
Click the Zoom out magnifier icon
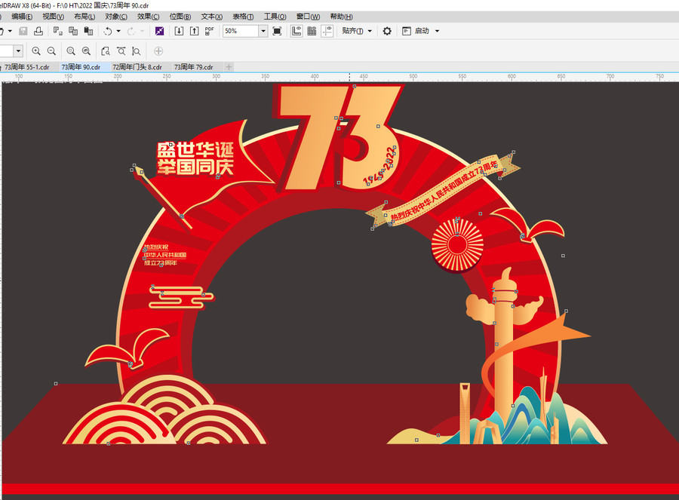pyautogui.click(x=51, y=51)
